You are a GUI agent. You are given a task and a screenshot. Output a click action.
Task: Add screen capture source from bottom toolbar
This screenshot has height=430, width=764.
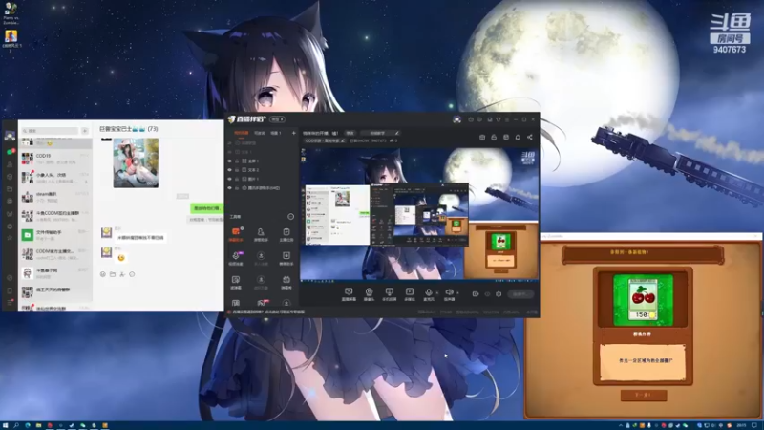coord(349,294)
